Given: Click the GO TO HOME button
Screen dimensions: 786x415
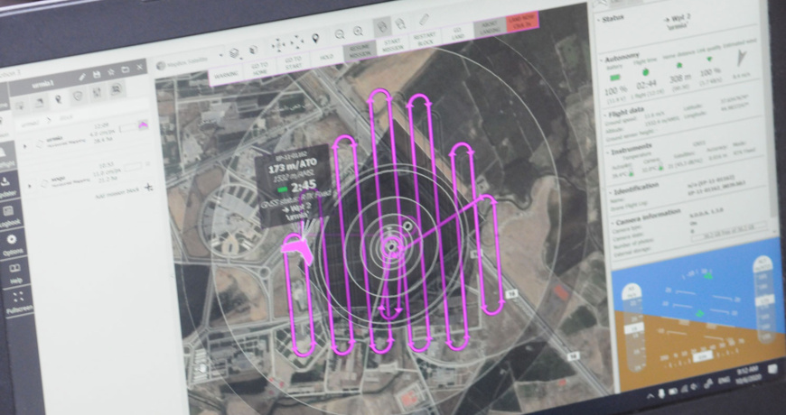Looking at the screenshot, I should (259, 69).
